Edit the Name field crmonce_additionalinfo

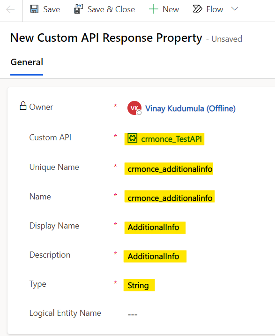point(170,197)
